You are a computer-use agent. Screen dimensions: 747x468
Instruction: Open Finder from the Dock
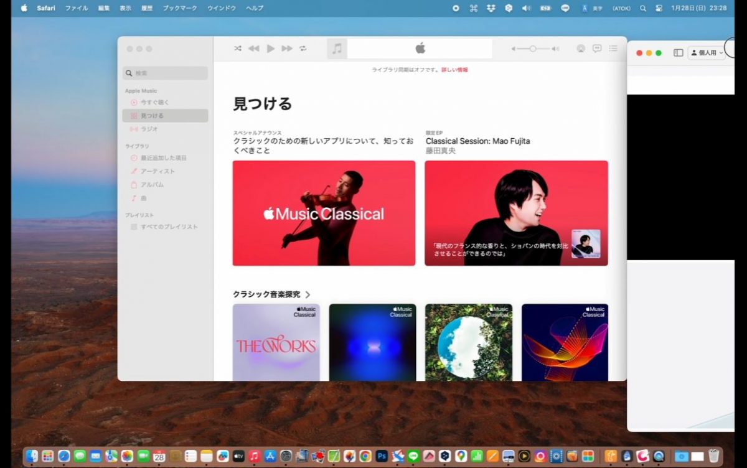pyautogui.click(x=32, y=456)
